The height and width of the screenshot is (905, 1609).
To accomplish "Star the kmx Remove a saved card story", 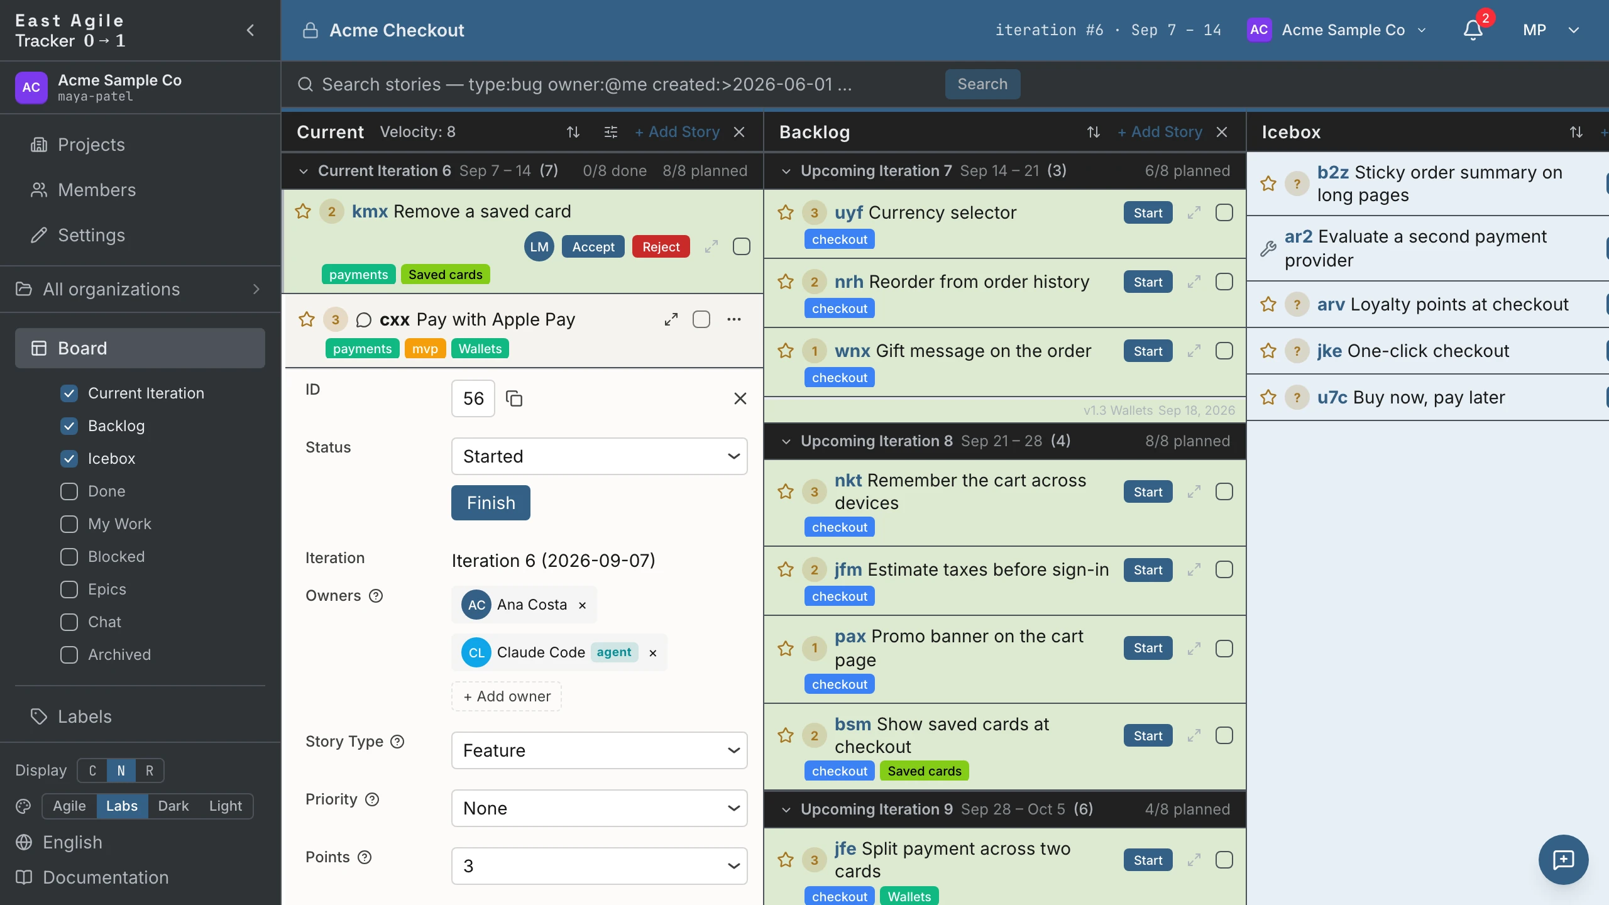I will [303, 211].
